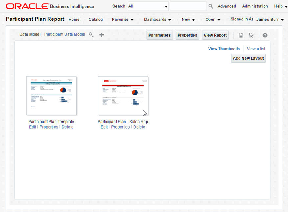
Task: Expand the Favorites menu
Action: (x=123, y=19)
